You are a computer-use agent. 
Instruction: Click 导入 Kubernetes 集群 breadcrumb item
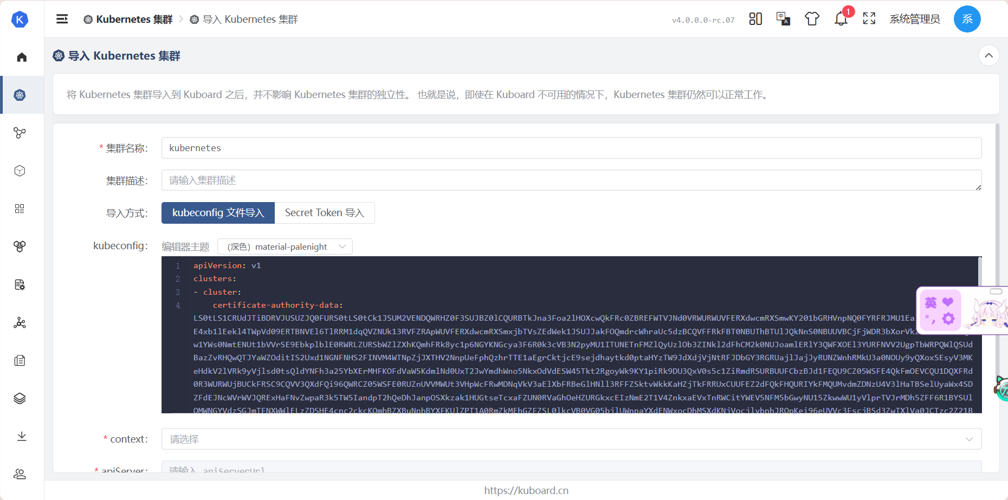pos(244,20)
